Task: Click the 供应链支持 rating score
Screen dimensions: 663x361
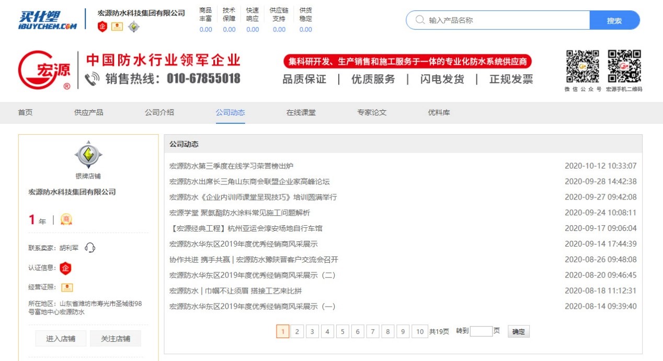Action: (x=279, y=30)
